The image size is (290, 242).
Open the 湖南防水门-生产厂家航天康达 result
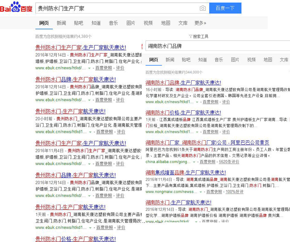pyautogui.click(x=179, y=203)
